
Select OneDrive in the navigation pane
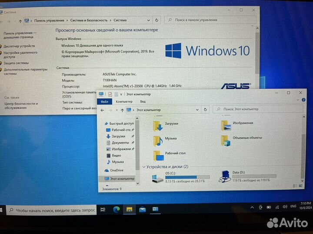tap(114, 170)
